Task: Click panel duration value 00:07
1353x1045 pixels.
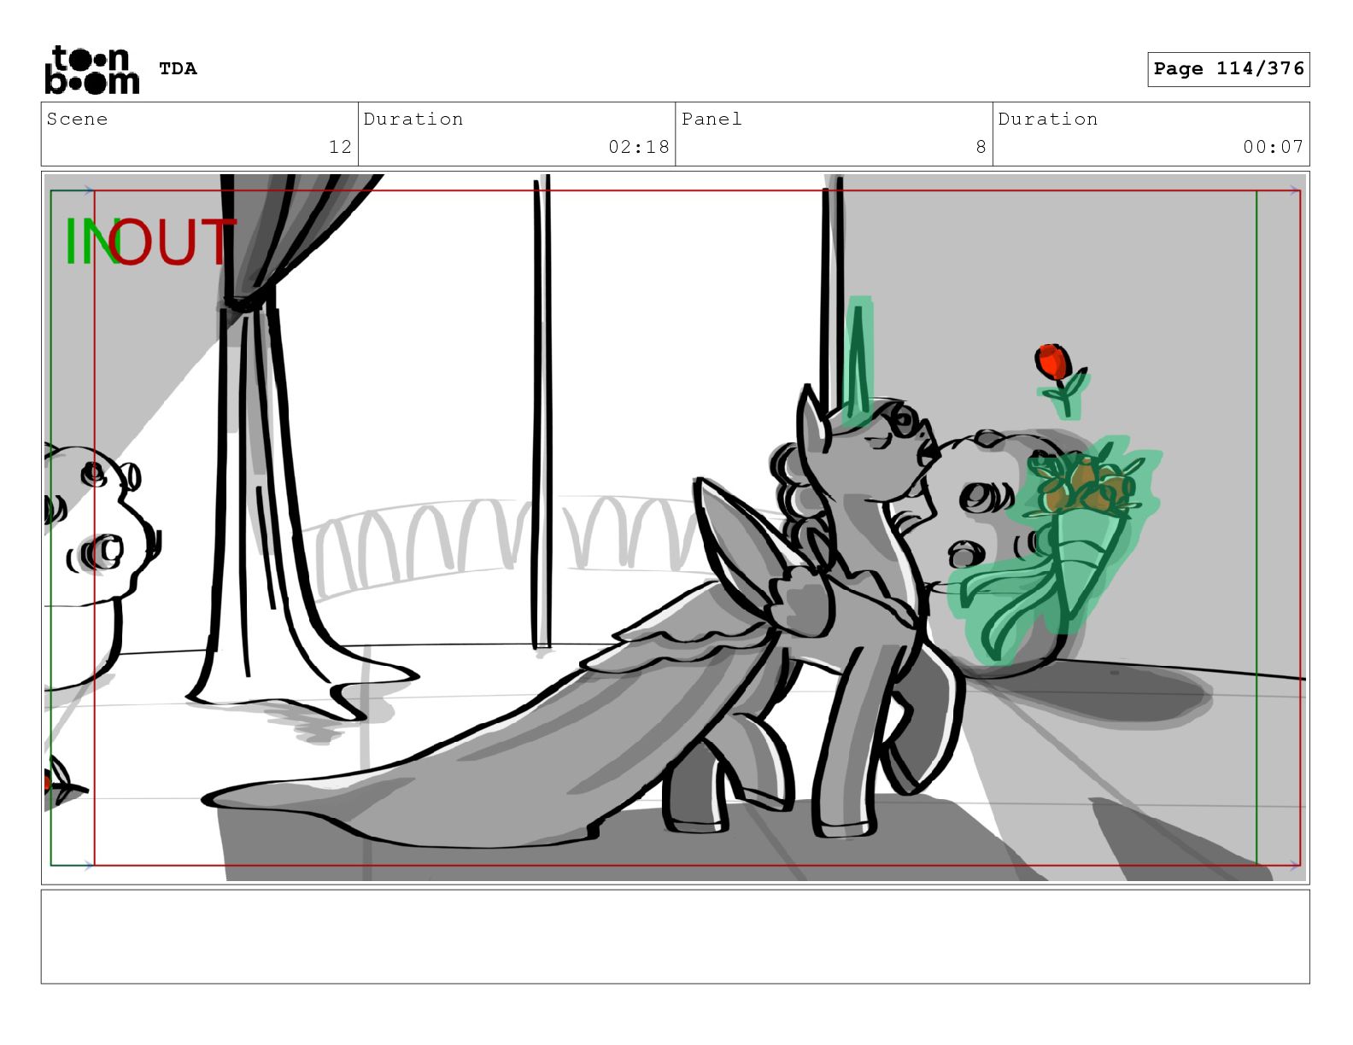Action: point(1274,147)
